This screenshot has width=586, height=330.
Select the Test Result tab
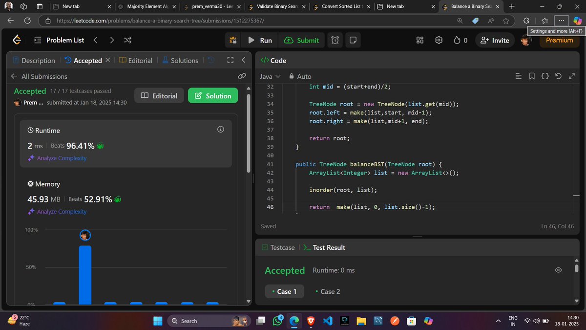(x=324, y=247)
